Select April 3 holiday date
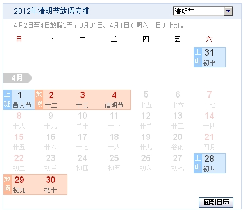The width and height of the screenshot is (245, 212). click(83, 100)
